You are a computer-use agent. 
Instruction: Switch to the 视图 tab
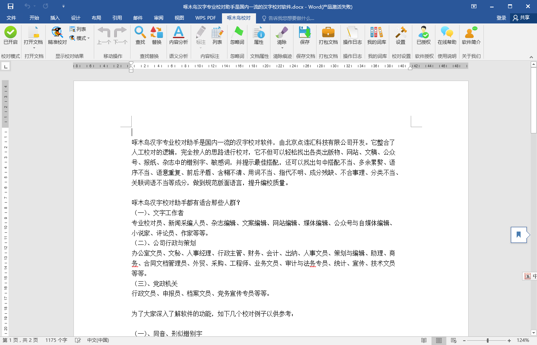(179, 18)
